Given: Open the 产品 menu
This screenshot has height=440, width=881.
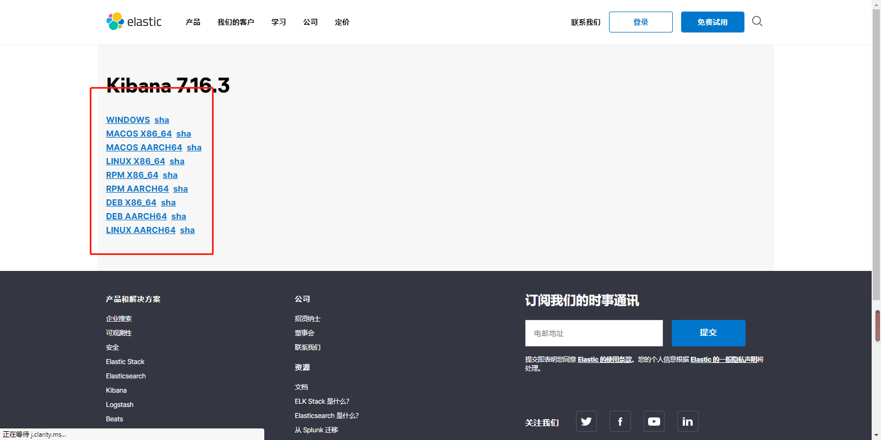Looking at the screenshot, I should (x=193, y=22).
